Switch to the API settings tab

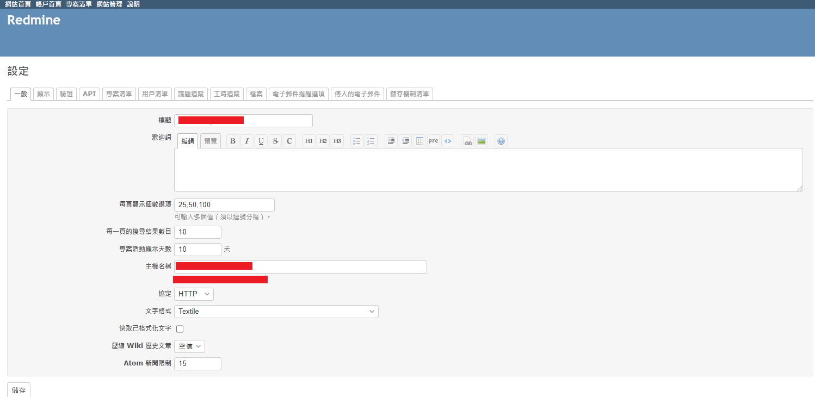pyautogui.click(x=89, y=94)
